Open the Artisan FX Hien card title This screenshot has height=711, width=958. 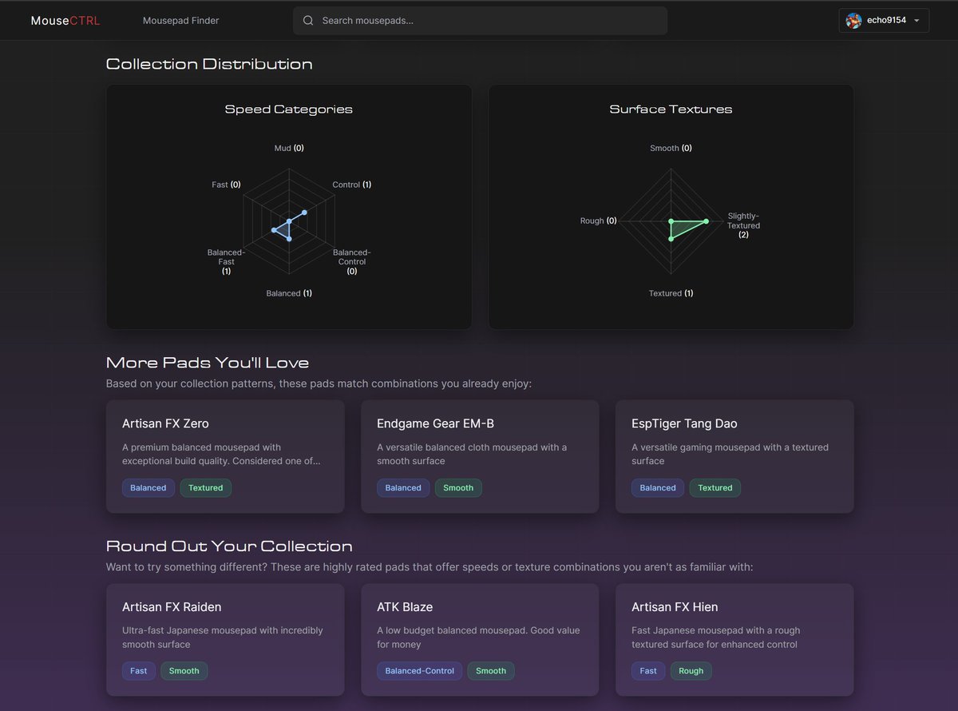click(x=675, y=606)
